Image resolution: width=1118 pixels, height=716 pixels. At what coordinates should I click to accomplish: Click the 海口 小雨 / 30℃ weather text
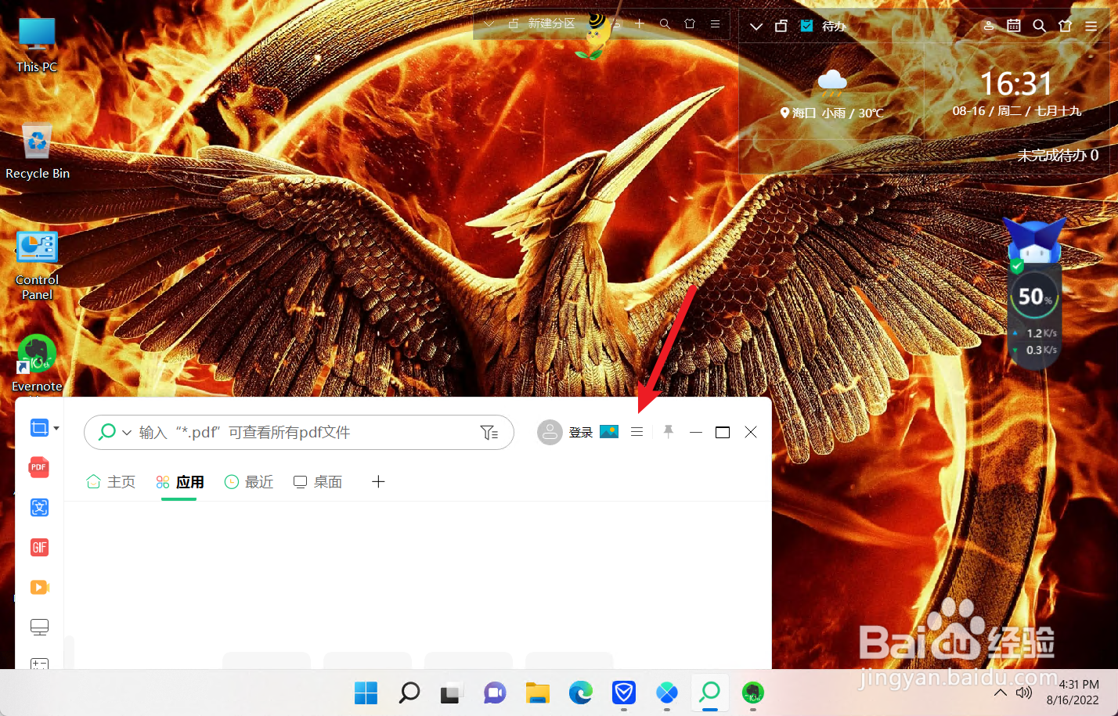(832, 113)
